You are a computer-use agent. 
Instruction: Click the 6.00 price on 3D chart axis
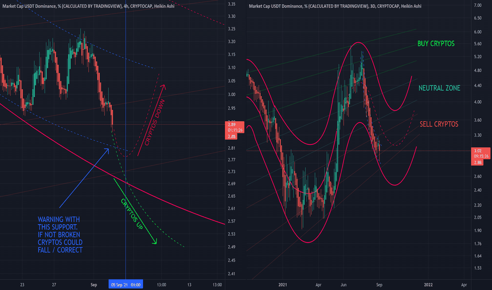[478, 32]
